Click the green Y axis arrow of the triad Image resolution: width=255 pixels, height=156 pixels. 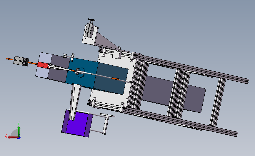pos(19,131)
